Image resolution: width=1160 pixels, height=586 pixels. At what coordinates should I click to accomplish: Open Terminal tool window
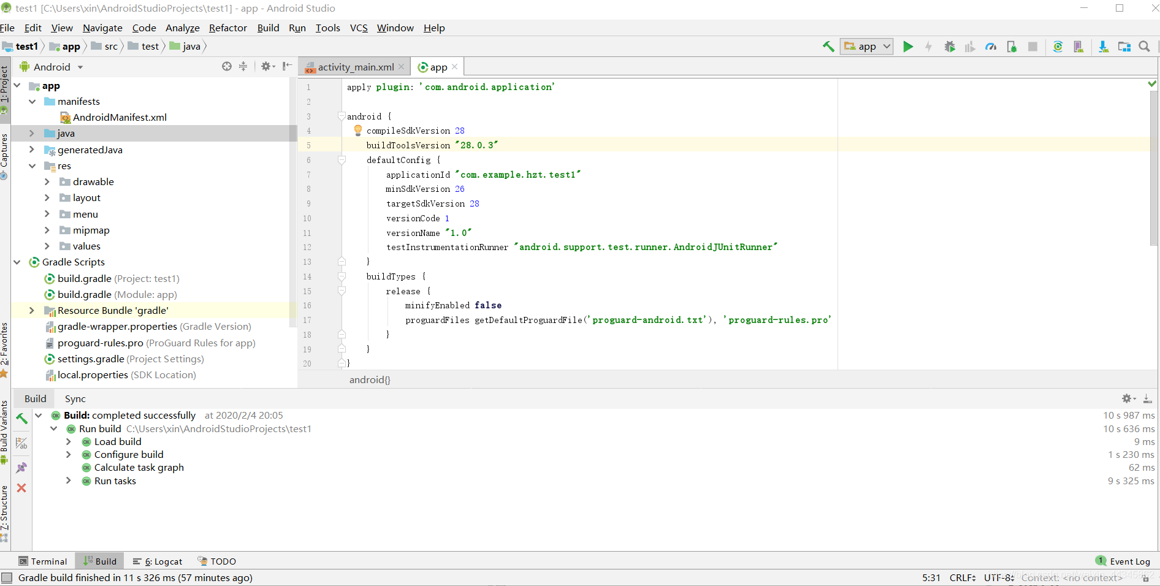click(x=43, y=561)
